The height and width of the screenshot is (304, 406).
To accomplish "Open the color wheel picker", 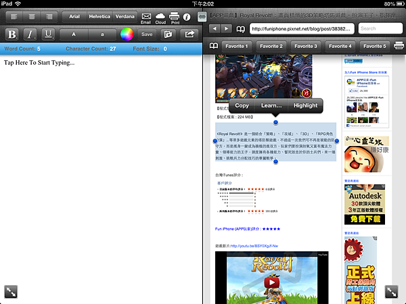I will tap(127, 34).
